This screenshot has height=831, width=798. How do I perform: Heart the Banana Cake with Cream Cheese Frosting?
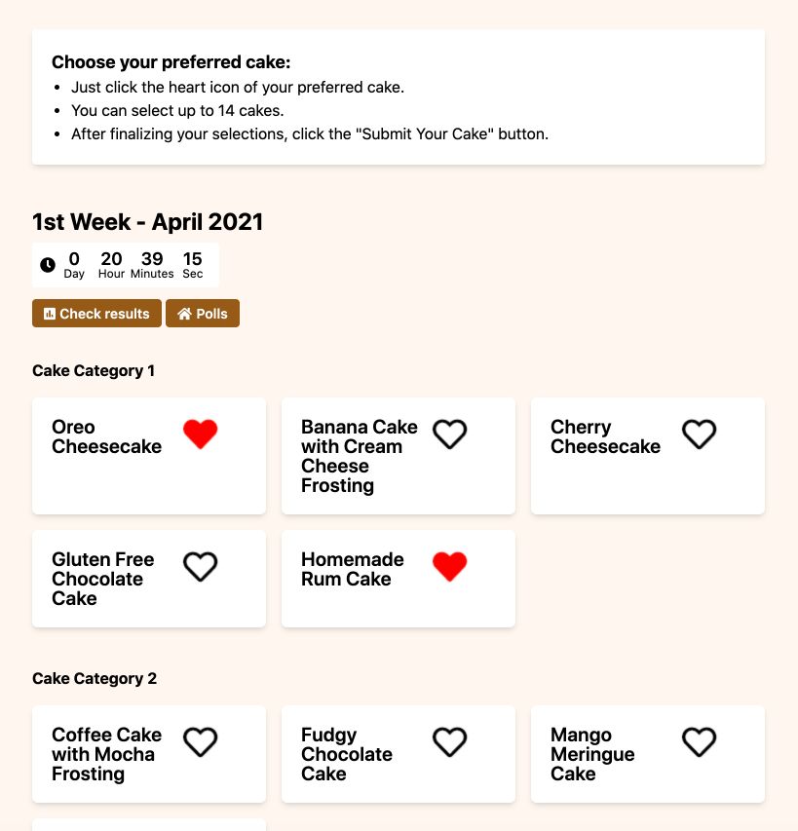(449, 434)
